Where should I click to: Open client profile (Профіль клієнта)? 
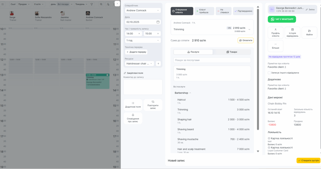tap(276, 33)
